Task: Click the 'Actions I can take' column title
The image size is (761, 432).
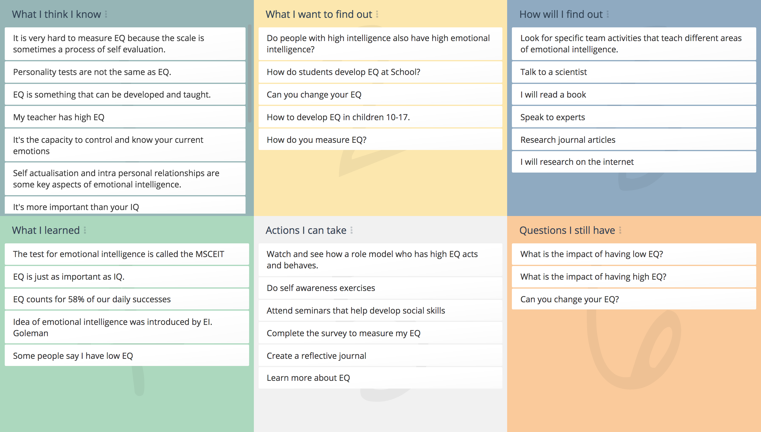Action: click(306, 230)
